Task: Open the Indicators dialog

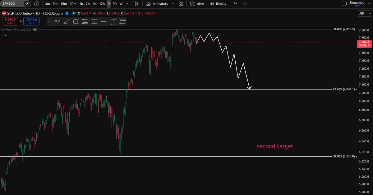Action: pos(157,4)
